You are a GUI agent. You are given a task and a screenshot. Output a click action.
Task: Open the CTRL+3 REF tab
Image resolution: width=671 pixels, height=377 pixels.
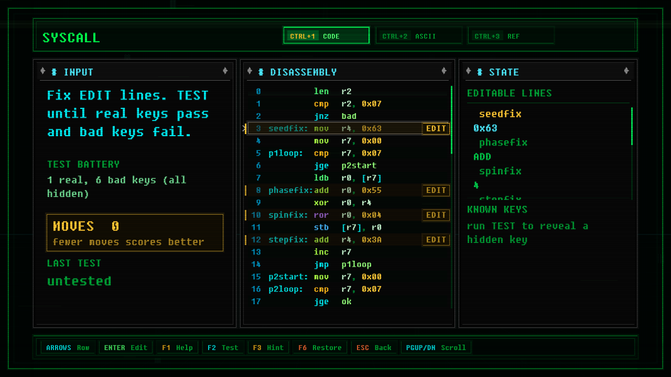click(x=511, y=36)
